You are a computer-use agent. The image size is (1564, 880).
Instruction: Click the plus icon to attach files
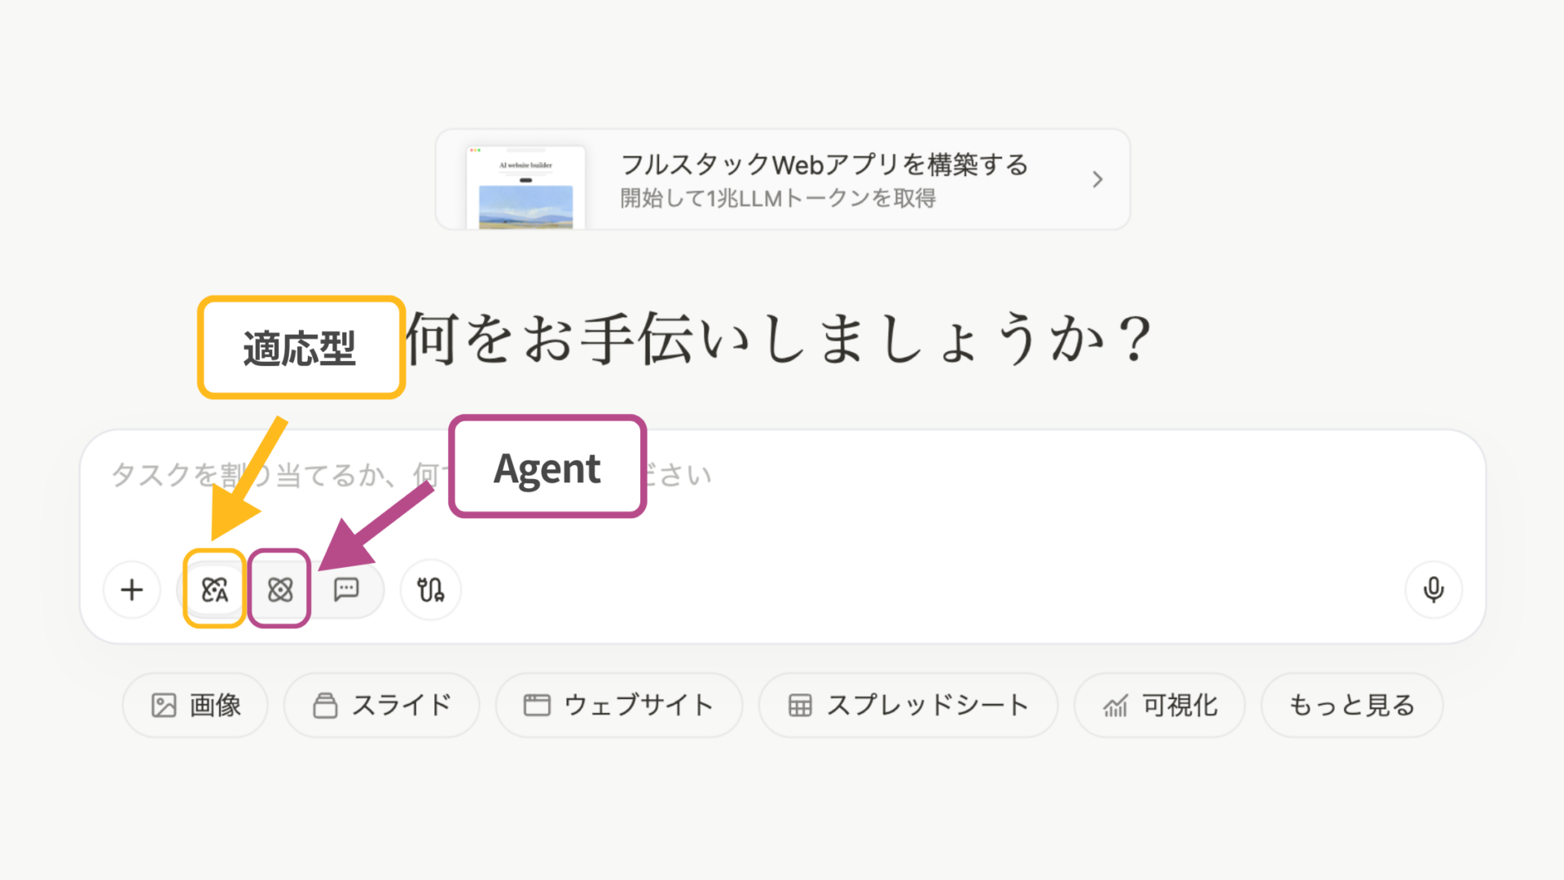point(131,590)
